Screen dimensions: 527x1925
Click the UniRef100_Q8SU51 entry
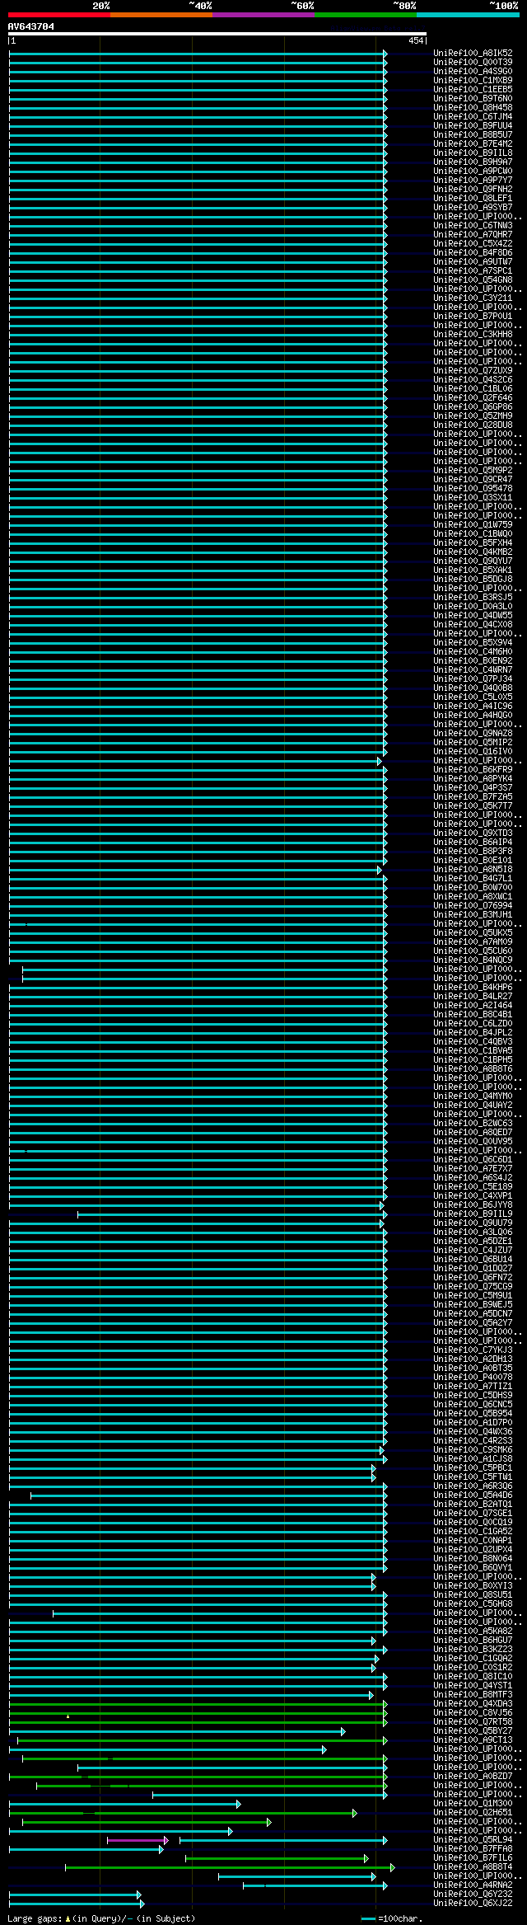coord(473,1595)
